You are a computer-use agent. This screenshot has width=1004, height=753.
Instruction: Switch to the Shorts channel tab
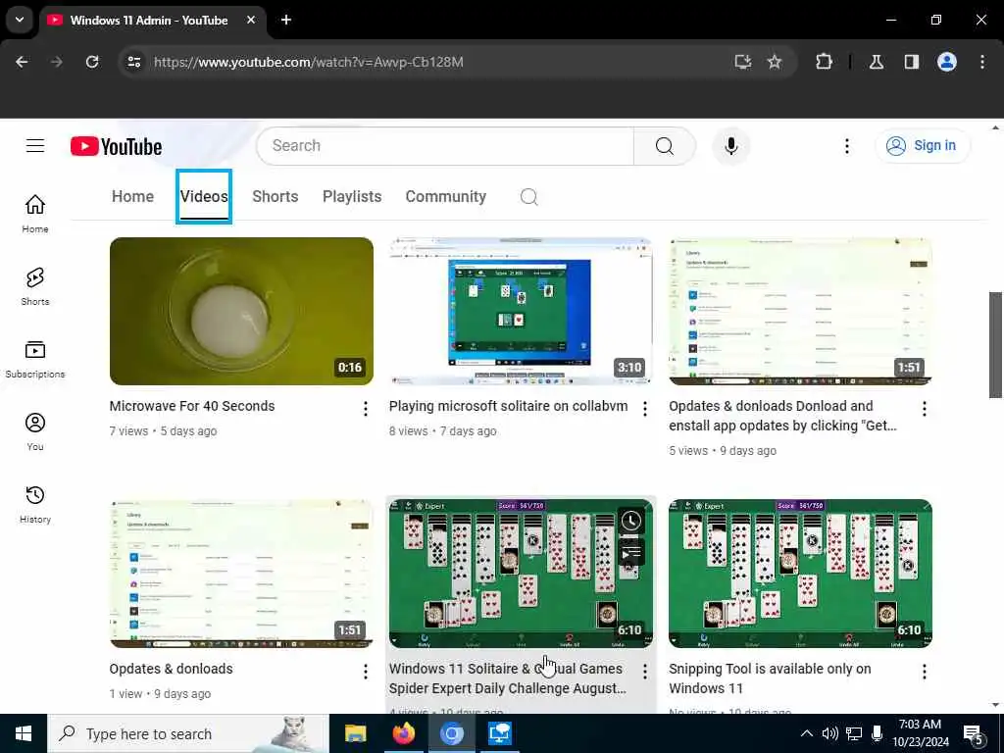click(x=276, y=196)
